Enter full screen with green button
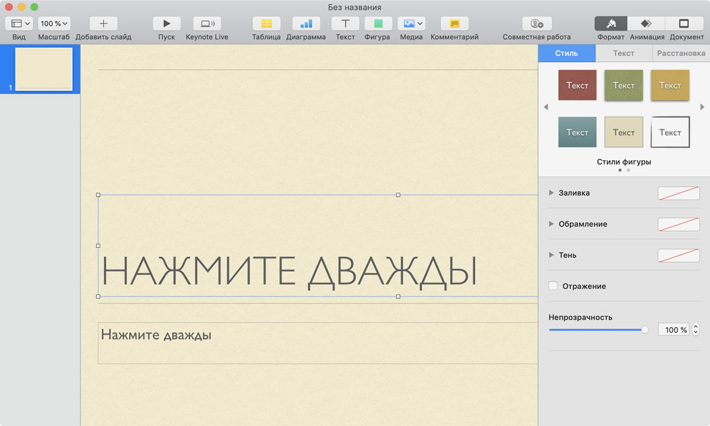Image resolution: width=710 pixels, height=426 pixels. [x=34, y=7]
